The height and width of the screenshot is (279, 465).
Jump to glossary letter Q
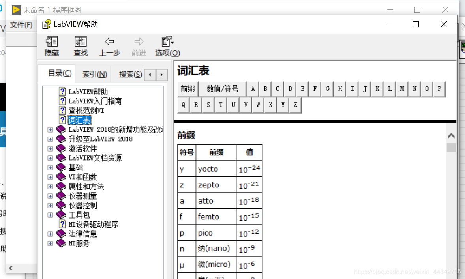point(184,105)
